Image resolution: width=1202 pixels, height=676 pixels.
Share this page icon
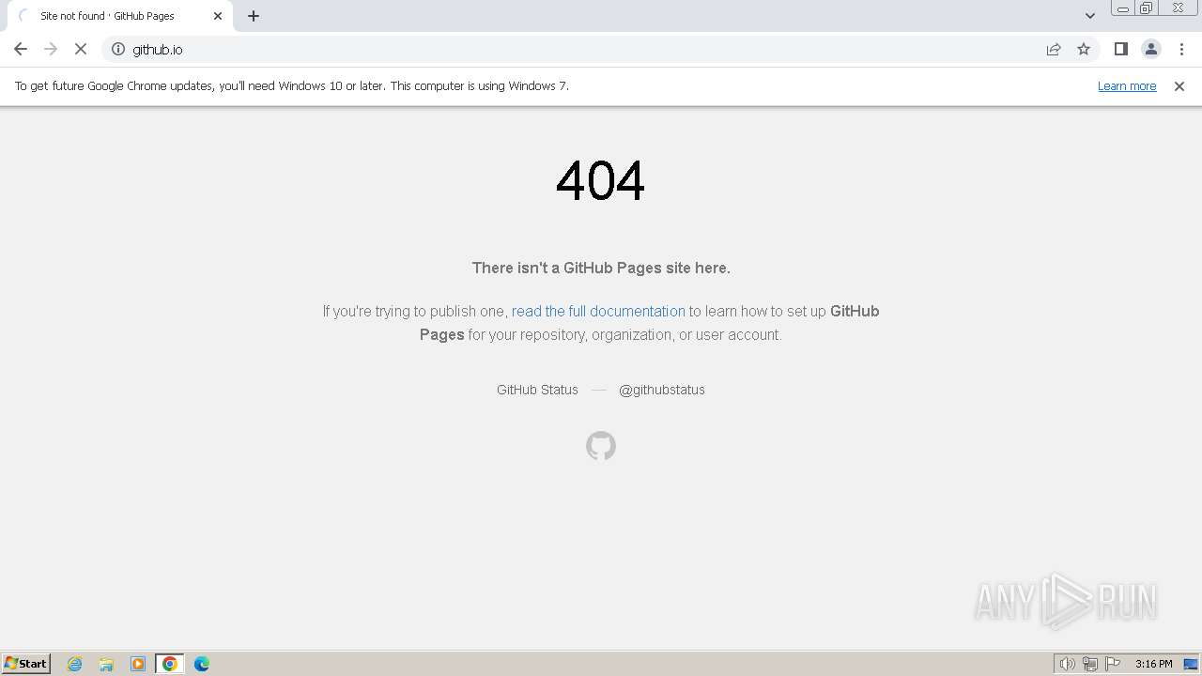click(x=1054, y=49)
